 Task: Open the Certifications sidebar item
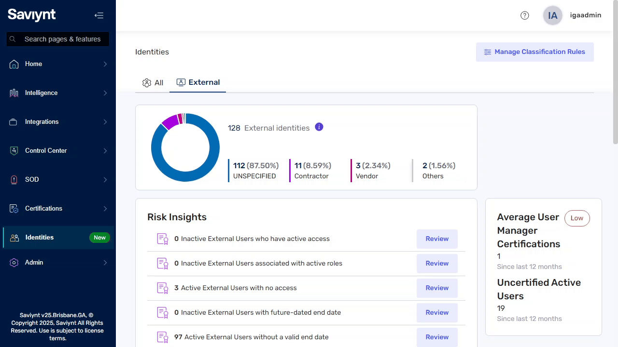[x=58, y=209]
